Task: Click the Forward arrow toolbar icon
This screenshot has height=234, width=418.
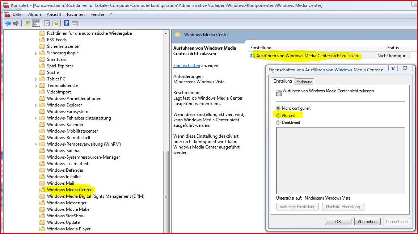Action: coord(16,24)
